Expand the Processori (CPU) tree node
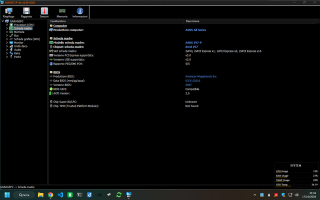Image resolution: width=320 pixels, height=200 pixels. tap(7, 24)
